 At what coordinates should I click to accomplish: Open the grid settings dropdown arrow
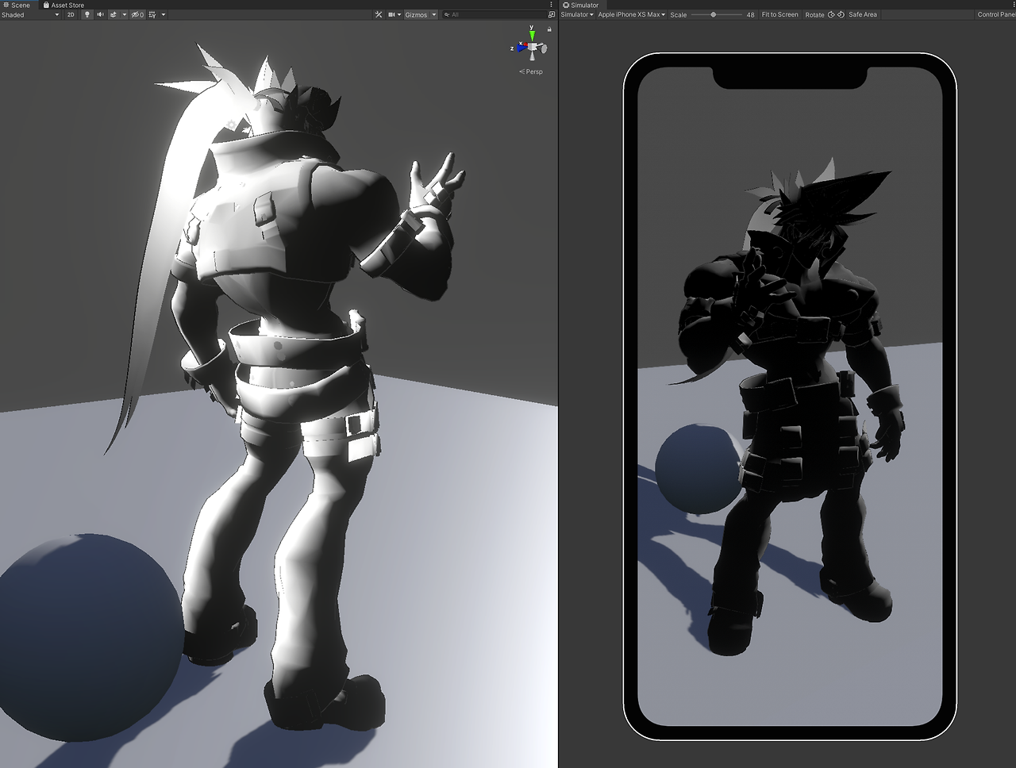[164, 15]
